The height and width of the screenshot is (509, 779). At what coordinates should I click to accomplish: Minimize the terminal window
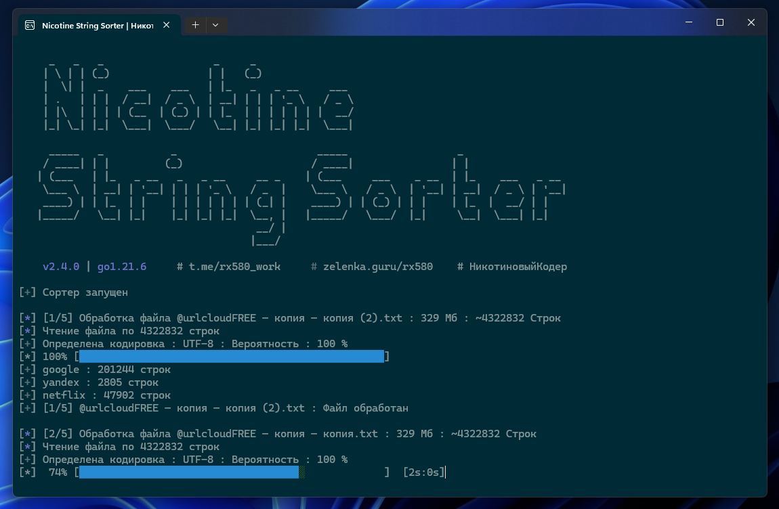689,22
